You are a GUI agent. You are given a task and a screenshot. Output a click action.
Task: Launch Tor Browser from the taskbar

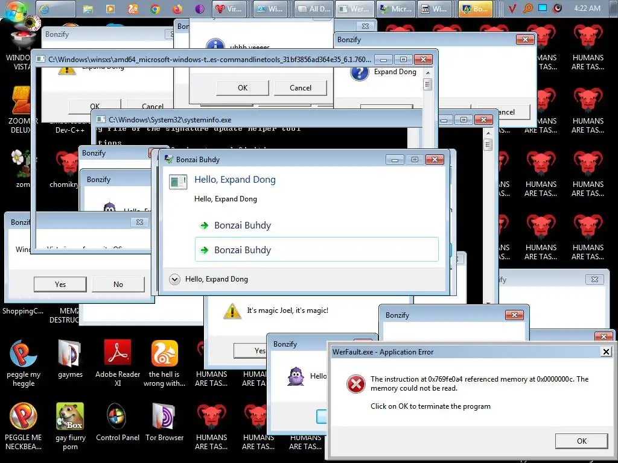[x=200, y=8]
